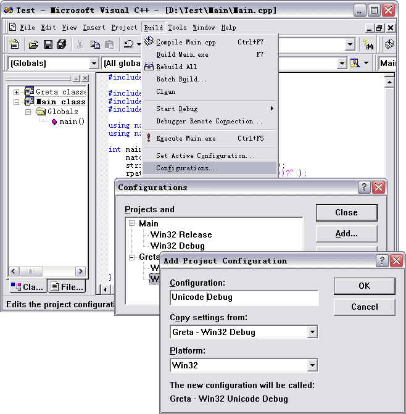406x414 pixels.
Task: Collapse the Main project in Configurations list
Action: (131, 223)
